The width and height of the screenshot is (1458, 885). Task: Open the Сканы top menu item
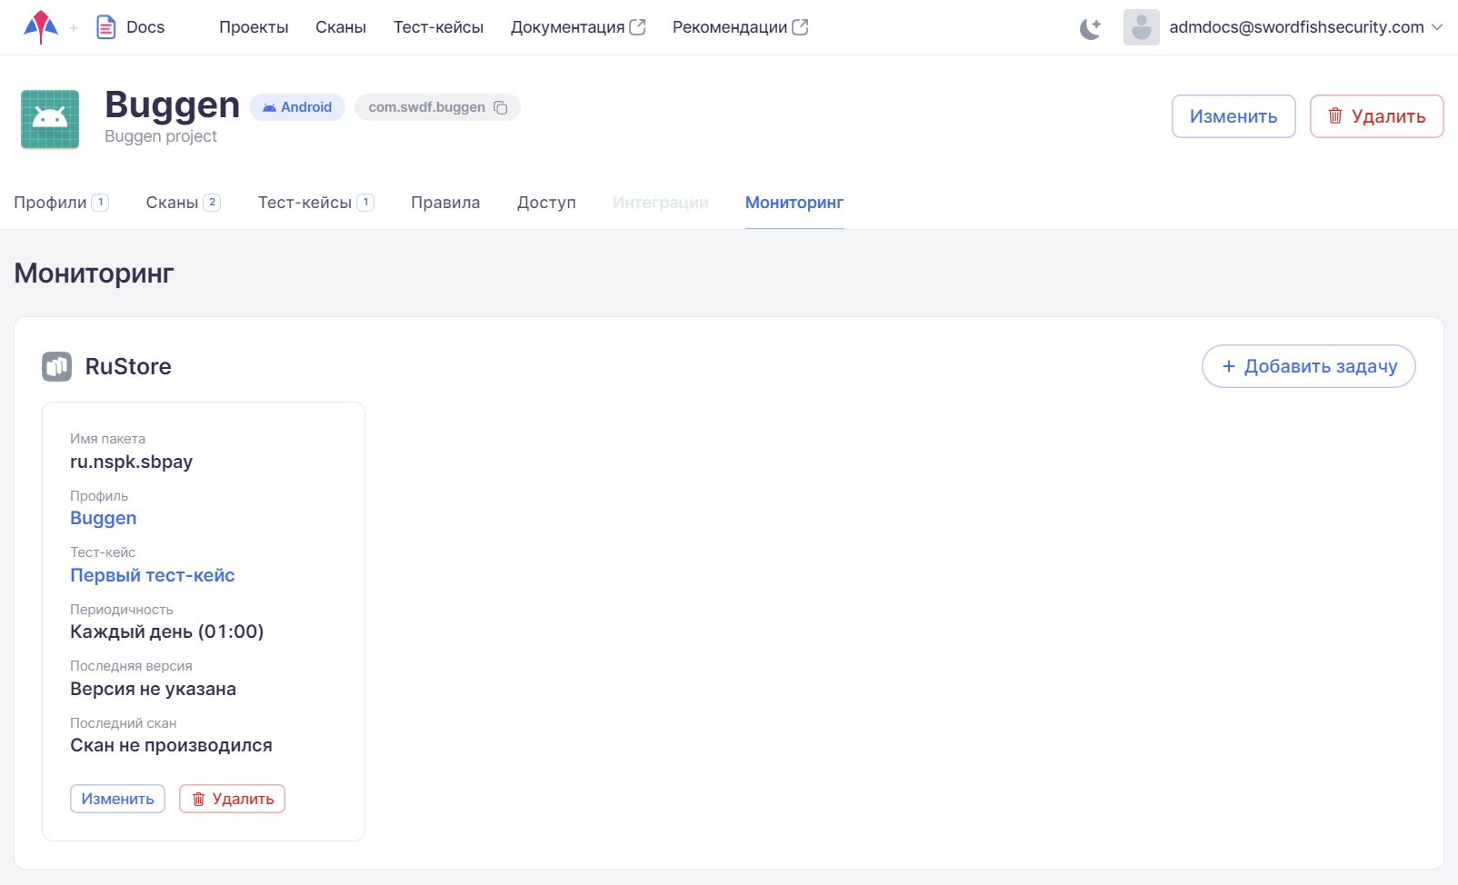tap(341, 27)
